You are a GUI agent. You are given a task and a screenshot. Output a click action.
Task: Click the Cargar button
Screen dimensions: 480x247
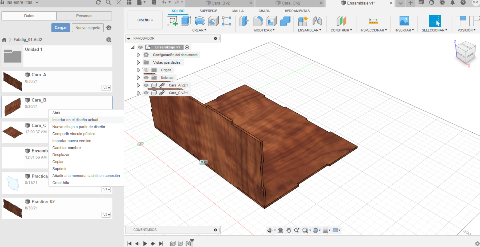[61, 28]
